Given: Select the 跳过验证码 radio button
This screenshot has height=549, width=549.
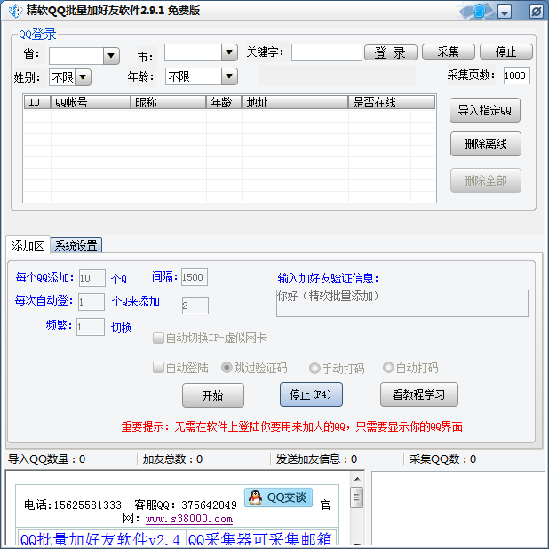Looking at the screenshot, I should tap(227, 367).
